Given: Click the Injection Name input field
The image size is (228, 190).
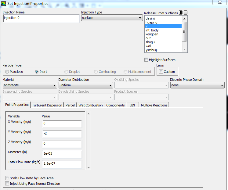Looking at the screenshot, I should (41, 18).
